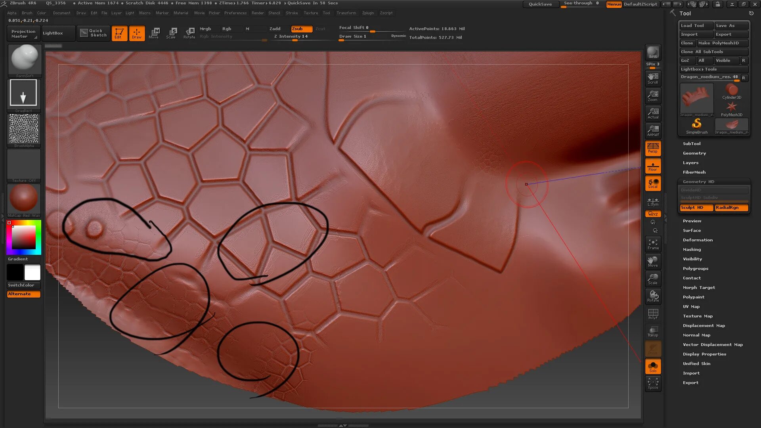Select the Scroll canvas tool
The width and height of the screenshot is (761, 428).
coord(653,78)
